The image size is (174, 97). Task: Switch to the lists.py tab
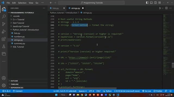tap(57, 8)
